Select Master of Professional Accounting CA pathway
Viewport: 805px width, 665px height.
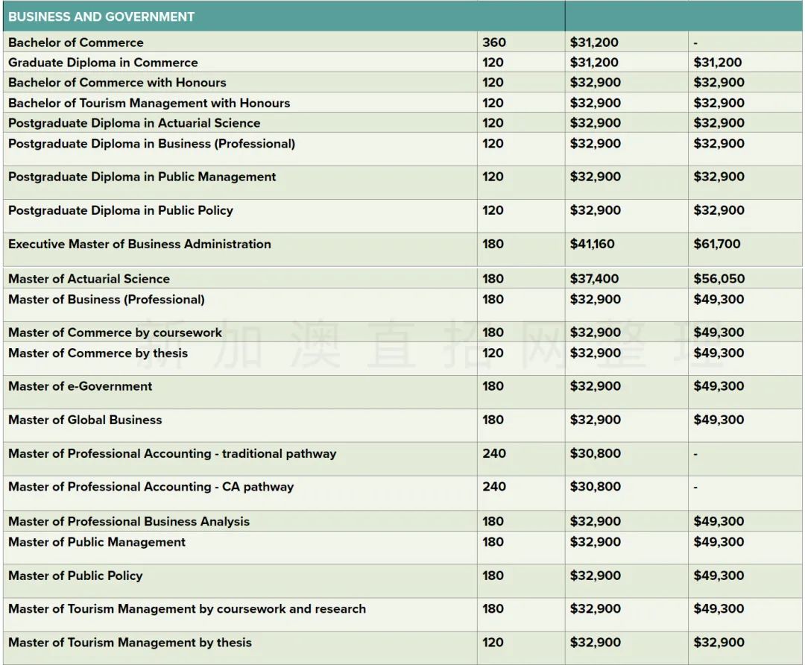tap(151, 486)
